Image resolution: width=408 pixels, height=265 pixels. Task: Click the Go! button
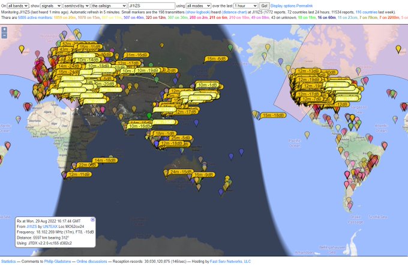[x=264, y=6]
